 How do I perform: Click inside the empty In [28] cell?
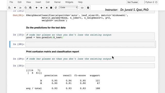90,44
